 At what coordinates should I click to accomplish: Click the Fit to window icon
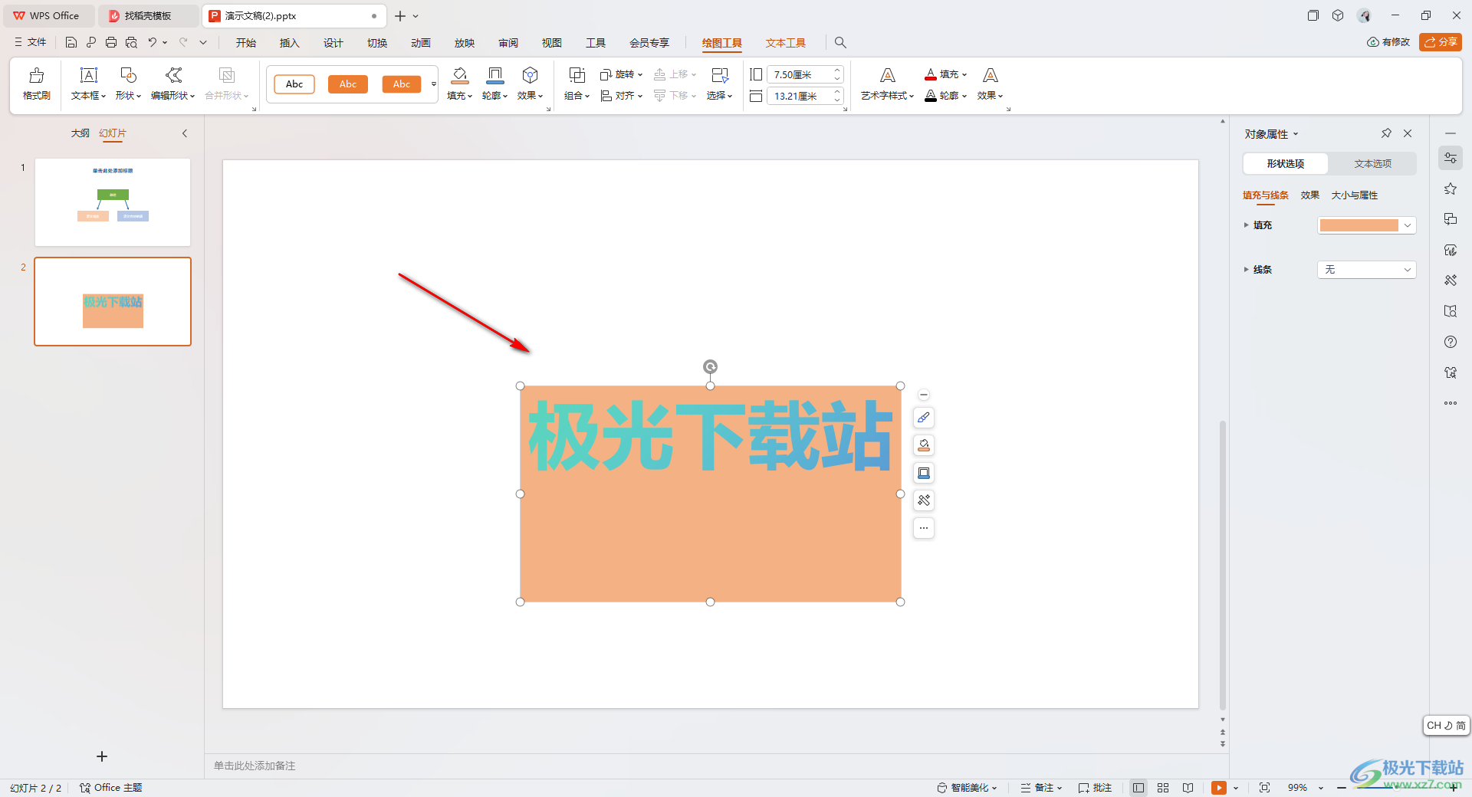point(1264,788)
